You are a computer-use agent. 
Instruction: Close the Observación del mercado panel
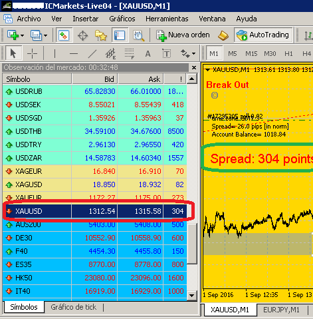194,67
